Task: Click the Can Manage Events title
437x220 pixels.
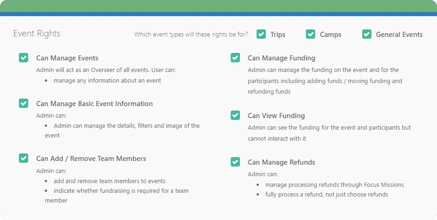Action: coord(67,58)
